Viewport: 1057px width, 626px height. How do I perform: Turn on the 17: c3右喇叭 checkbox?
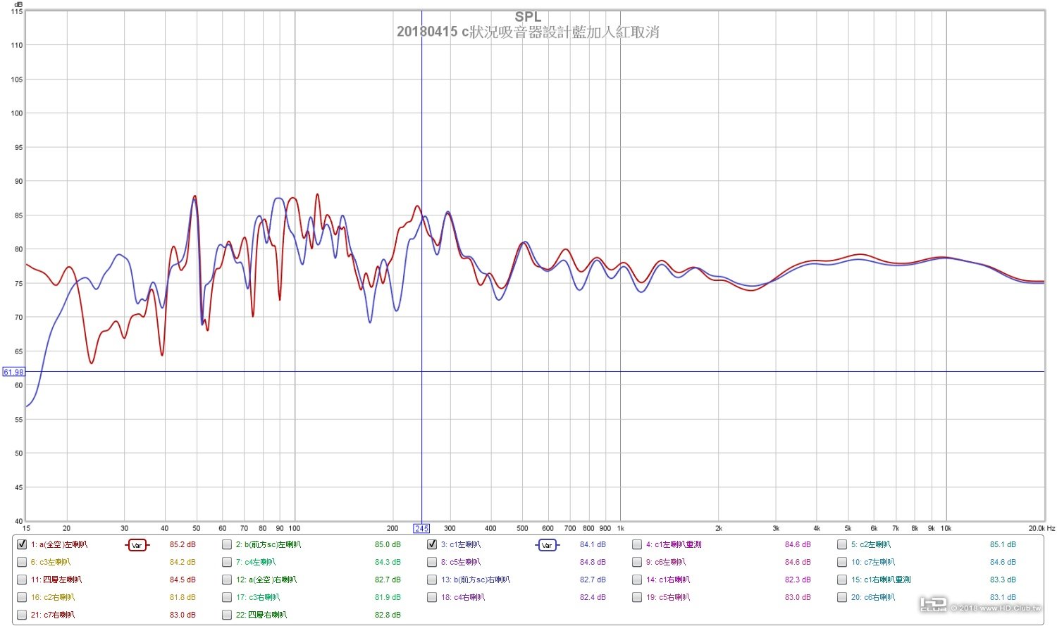pos(227,597)
